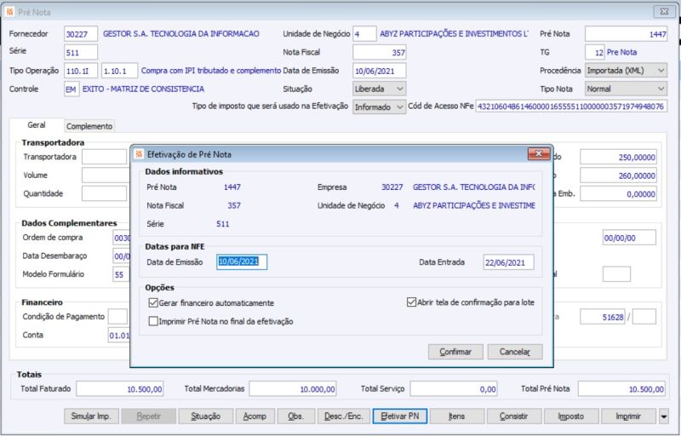This screenshot has width=681, height=437.
Task: Click GESTOR S.A. TECNOLOGIA DA INFORMACAO text
Action: [x=181, y=33]
